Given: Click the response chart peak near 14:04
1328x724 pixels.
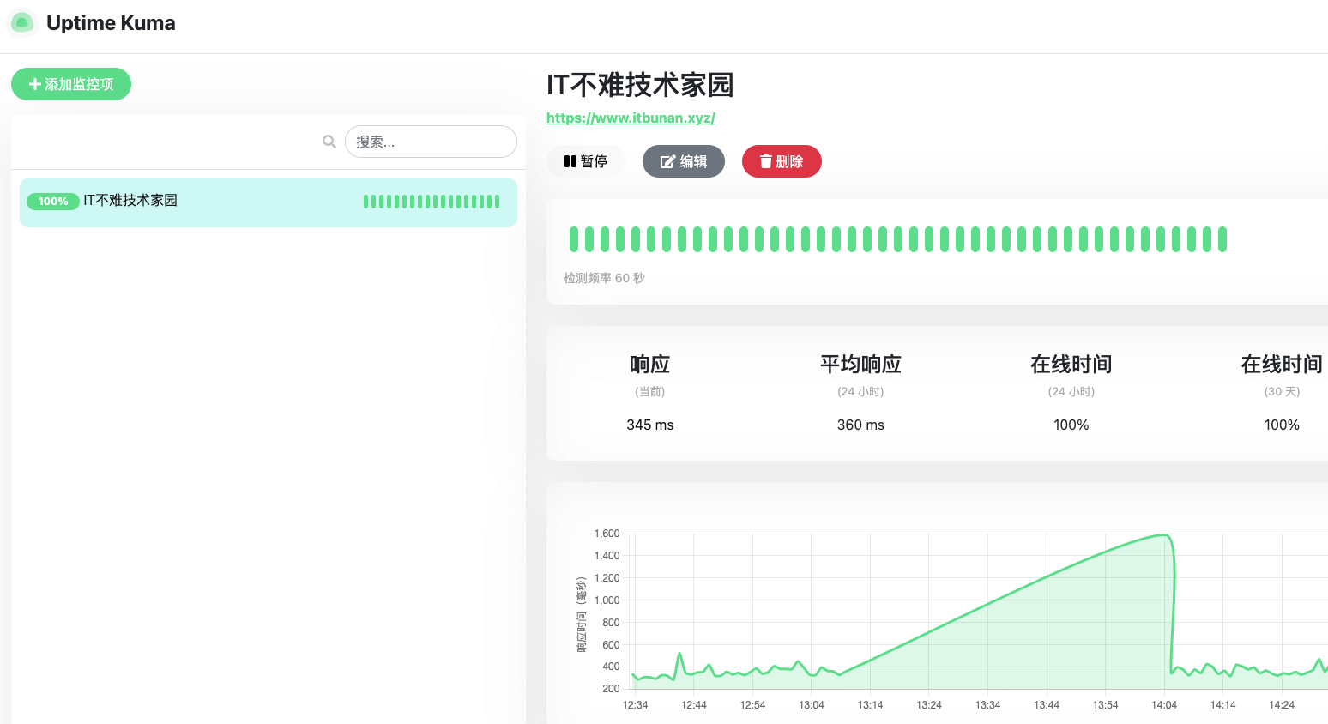Looking at the screenshot, I should coord(1165,535).
